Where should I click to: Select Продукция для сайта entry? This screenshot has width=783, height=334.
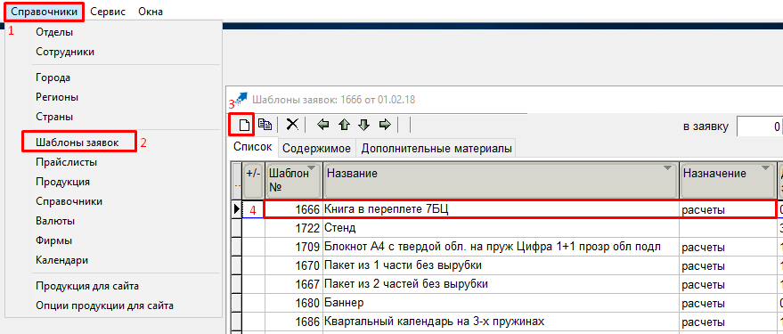87,287
